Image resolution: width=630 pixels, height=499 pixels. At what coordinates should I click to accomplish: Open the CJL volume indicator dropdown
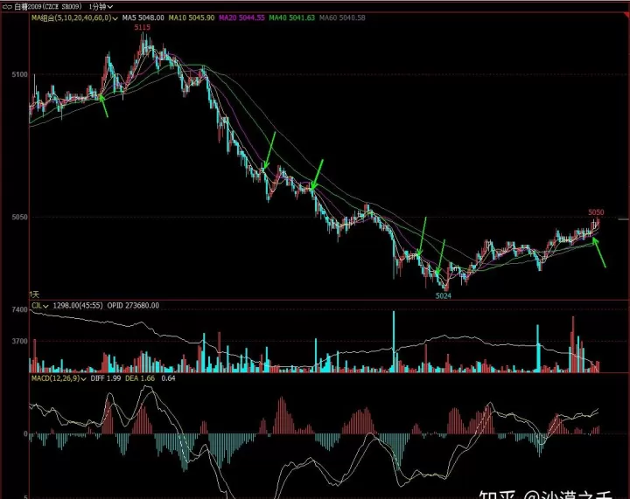pyautogui.click(x=39, y=306)
